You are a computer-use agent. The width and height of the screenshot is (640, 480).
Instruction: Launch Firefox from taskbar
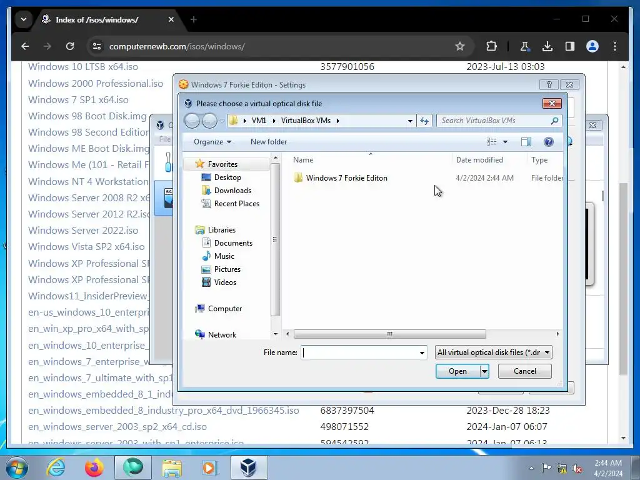click(x=94, y=467)
